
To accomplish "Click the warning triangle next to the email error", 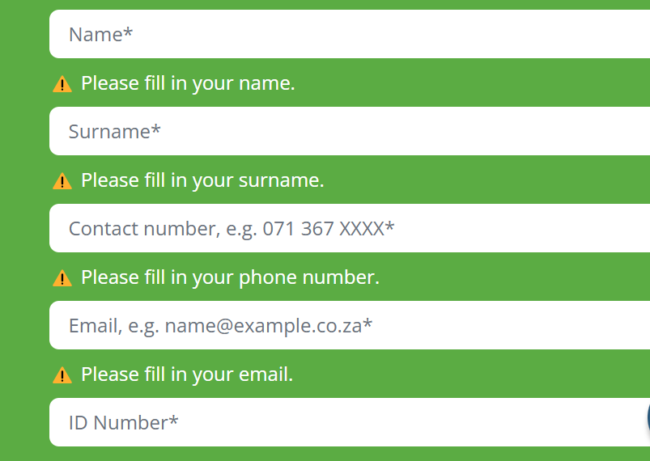I will coord(62,375).
